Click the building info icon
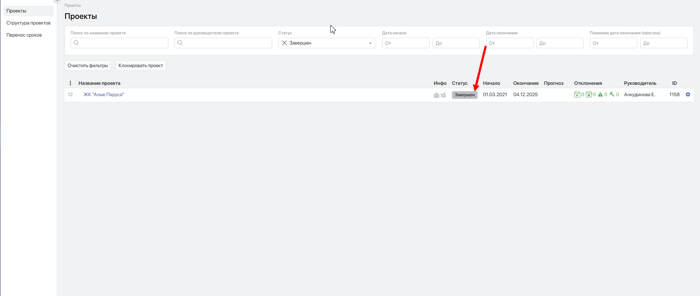 point(436,95)
